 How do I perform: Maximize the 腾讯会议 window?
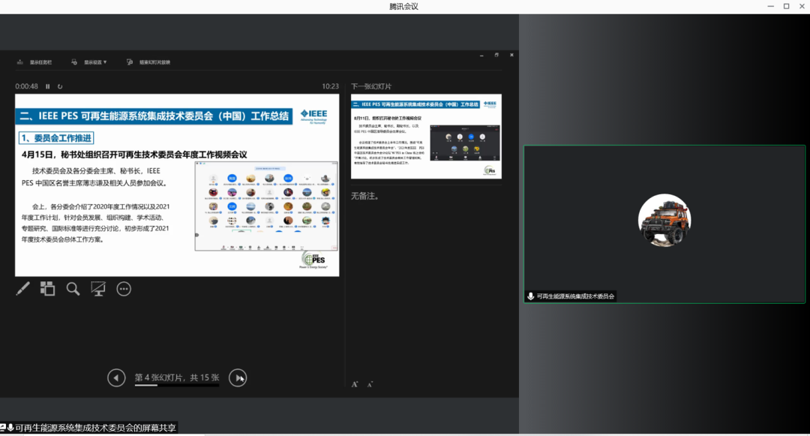tap(786, 6)
